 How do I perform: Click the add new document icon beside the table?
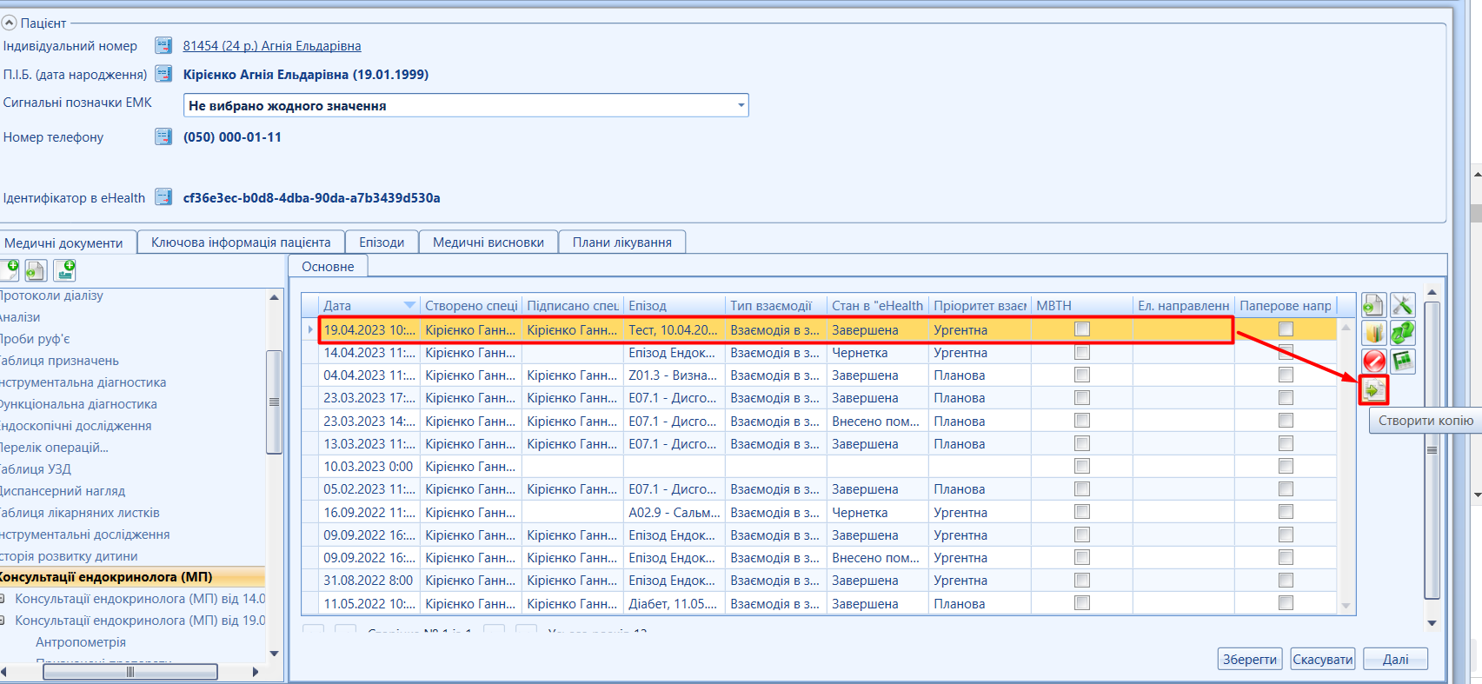coord(1373,305)
